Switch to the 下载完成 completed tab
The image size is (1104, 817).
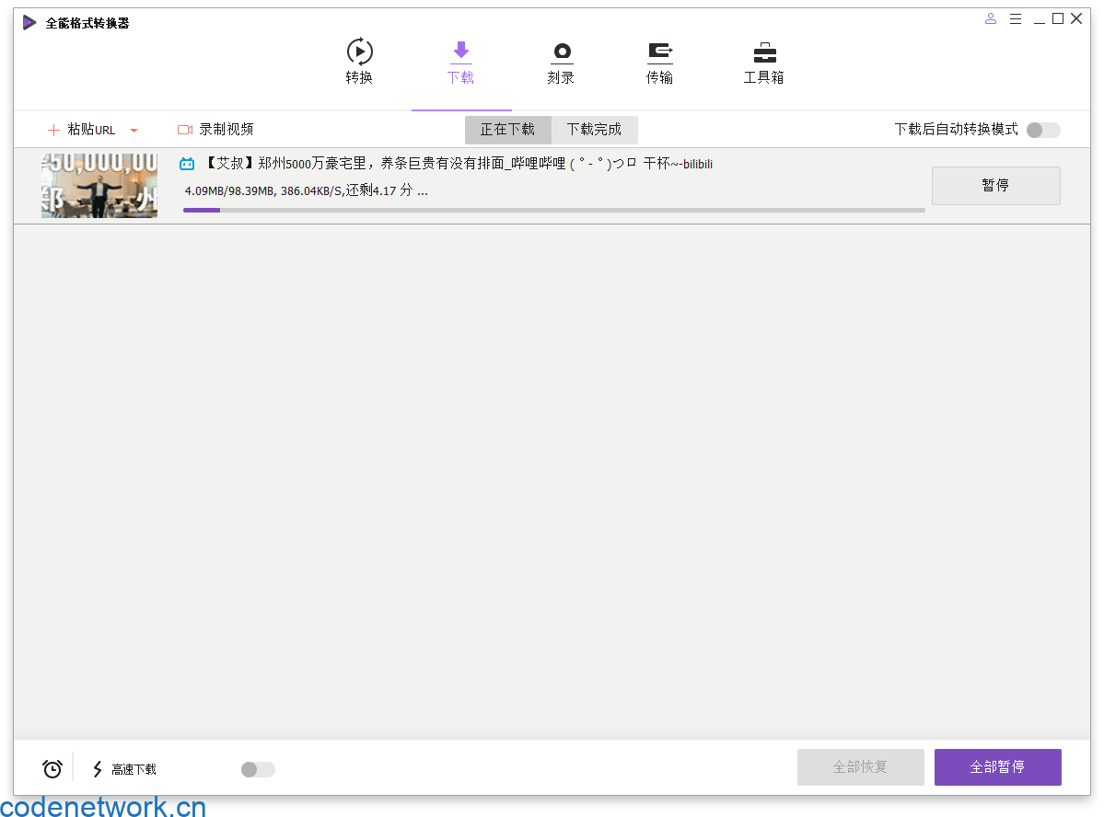[x=594, y=129]
